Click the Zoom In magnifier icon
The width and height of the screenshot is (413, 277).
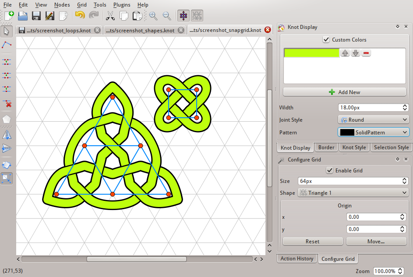[x=153, y=16]
